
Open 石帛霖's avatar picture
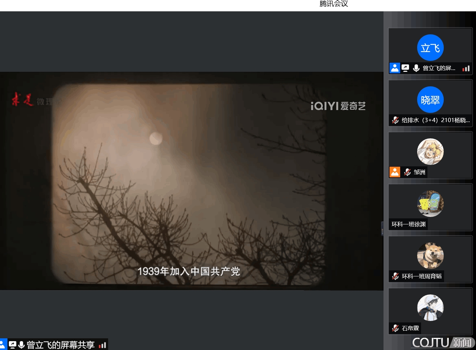pos(430,308)
